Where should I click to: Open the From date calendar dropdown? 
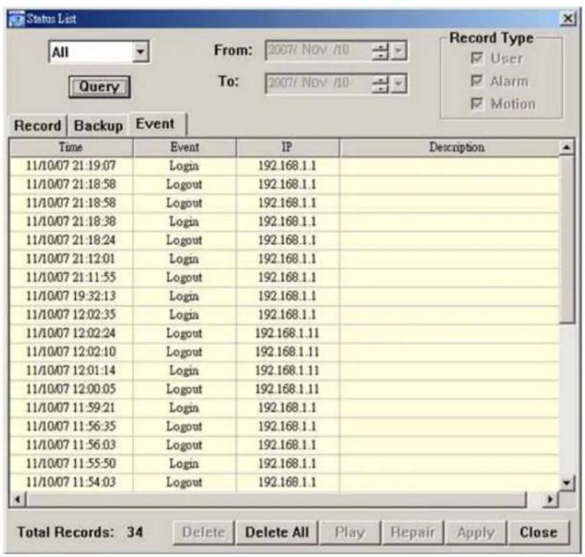point(398,51)
